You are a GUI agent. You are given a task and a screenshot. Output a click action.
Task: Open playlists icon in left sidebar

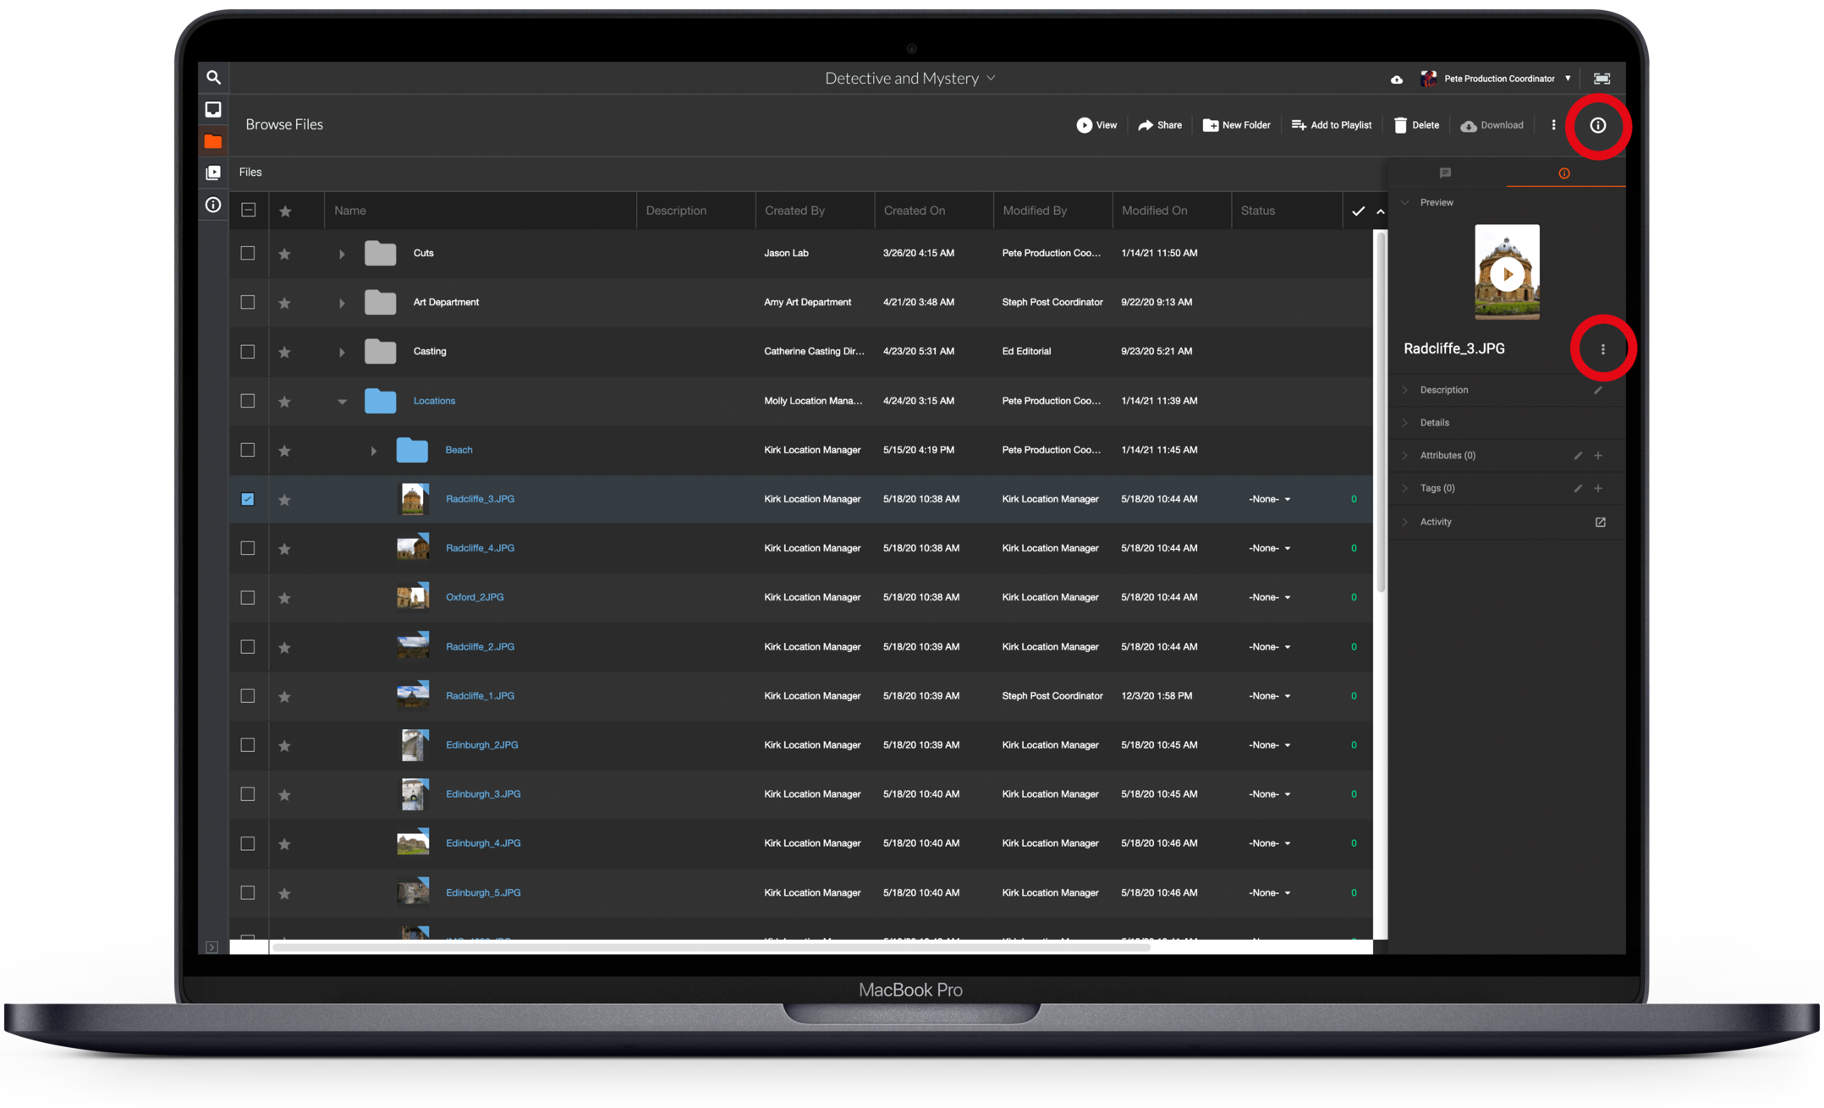213,173
